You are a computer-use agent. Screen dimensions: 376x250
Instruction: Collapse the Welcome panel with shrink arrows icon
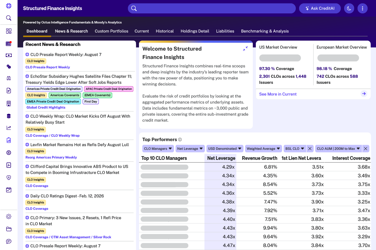click(x=245, y=49)
